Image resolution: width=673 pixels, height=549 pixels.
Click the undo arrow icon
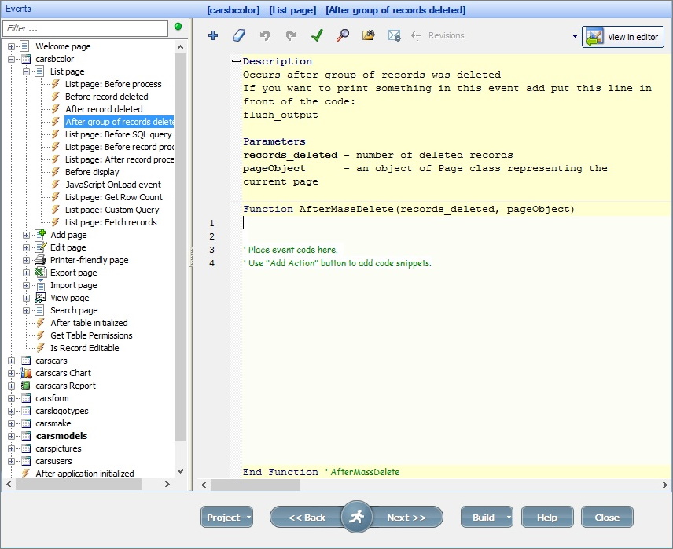265,35
